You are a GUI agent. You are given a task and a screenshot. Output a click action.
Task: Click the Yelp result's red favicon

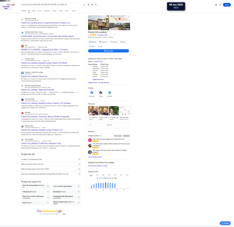(x=22, y=46)
